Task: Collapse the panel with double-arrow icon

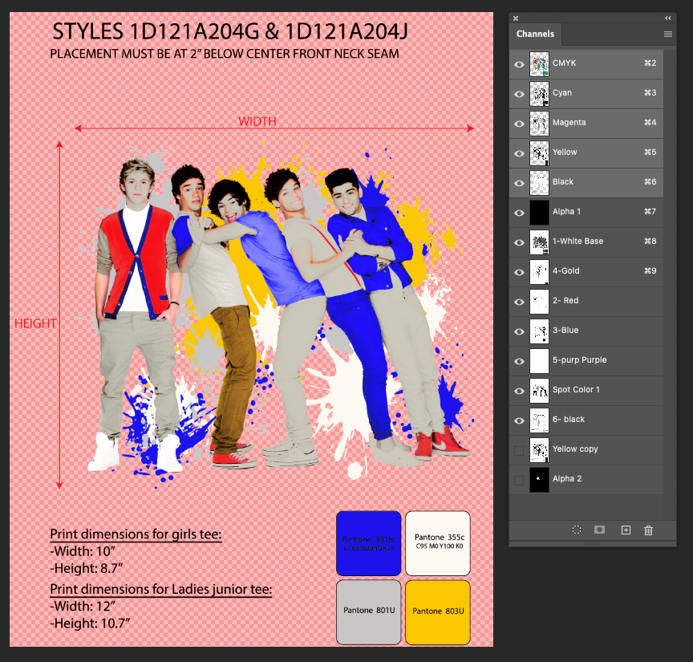Action: (668, 18)
